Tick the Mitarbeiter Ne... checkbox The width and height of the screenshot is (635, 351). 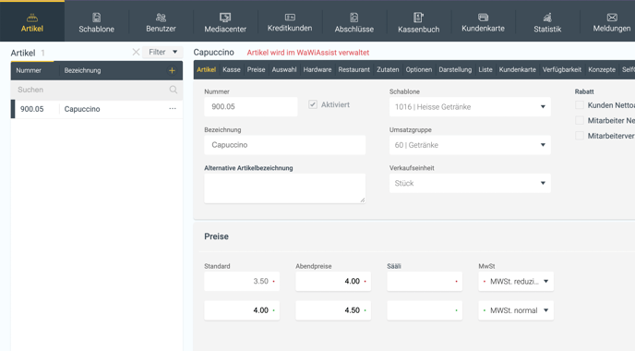pyautogui.click(x=580, y=120)
